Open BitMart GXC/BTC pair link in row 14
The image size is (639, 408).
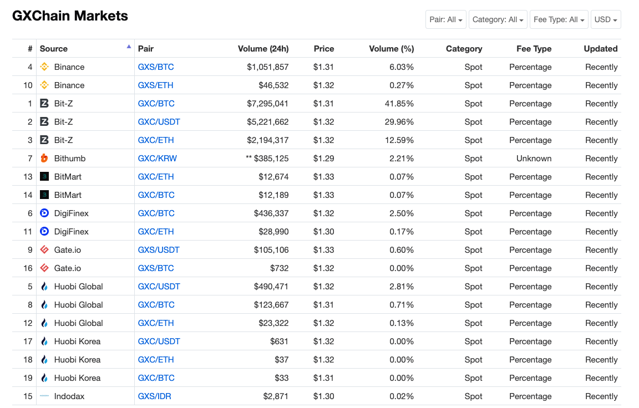pyautogui.click(x=156, y=195)
